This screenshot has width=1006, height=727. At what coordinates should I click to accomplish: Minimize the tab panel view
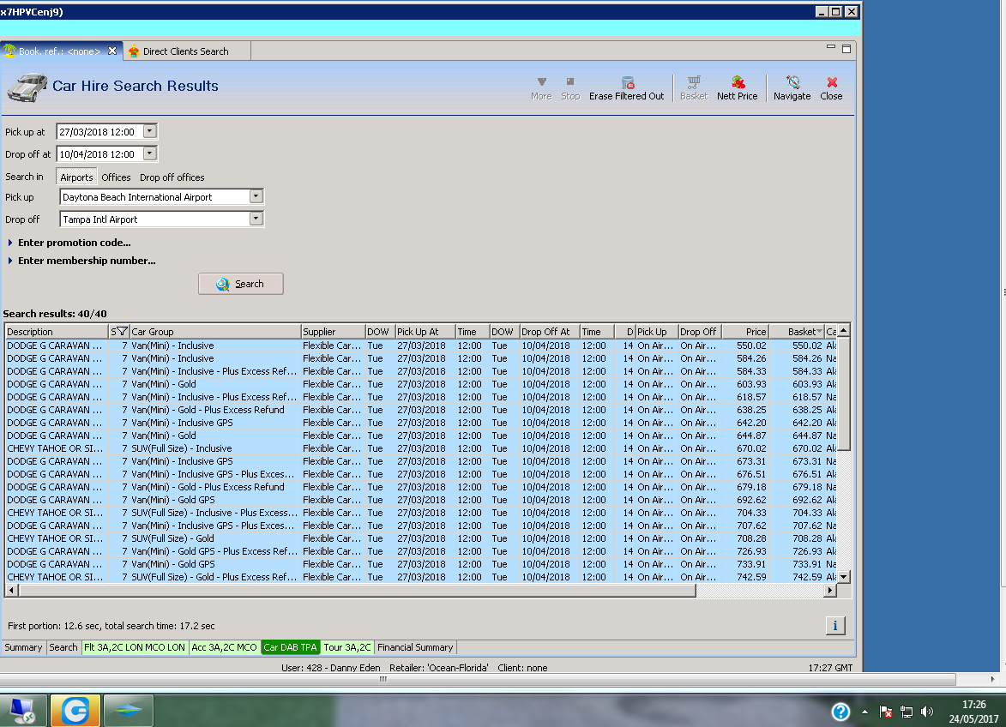pos(831,48)
